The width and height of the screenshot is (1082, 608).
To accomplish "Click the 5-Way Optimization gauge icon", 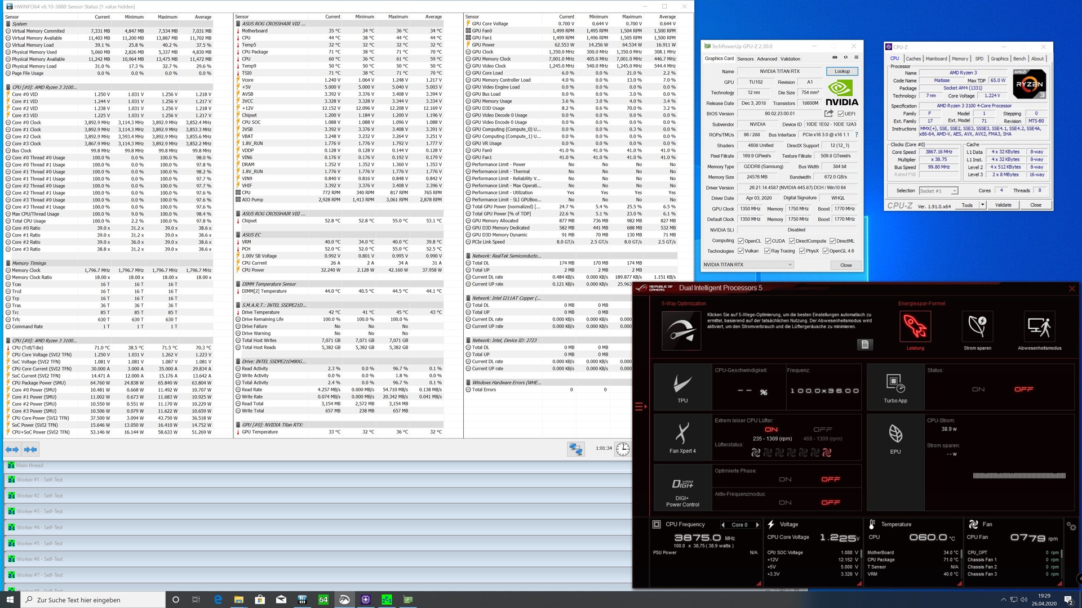I will pos(681,331).
